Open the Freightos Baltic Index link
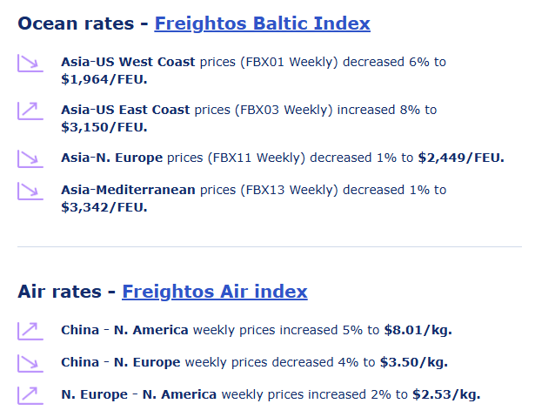Image resolution: width=535 pixels, height=417 pixels. (262, 24)
